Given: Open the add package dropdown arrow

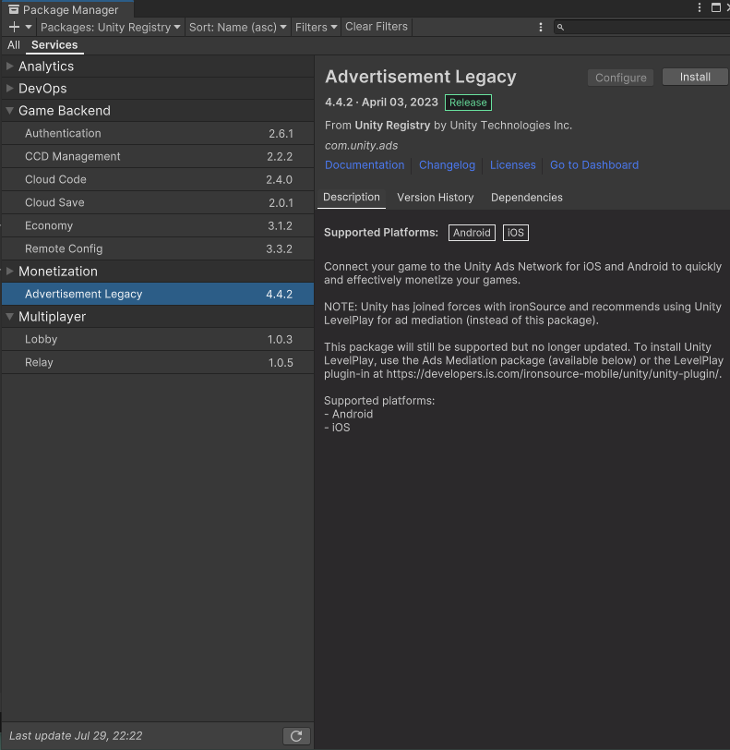Looking at the screenshot, I should coord(29,28).
